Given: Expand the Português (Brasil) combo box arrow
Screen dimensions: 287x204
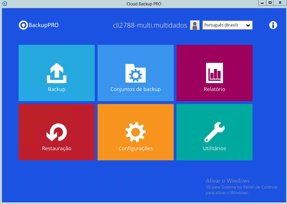Looking at the screenshot, I should point(248,25).
